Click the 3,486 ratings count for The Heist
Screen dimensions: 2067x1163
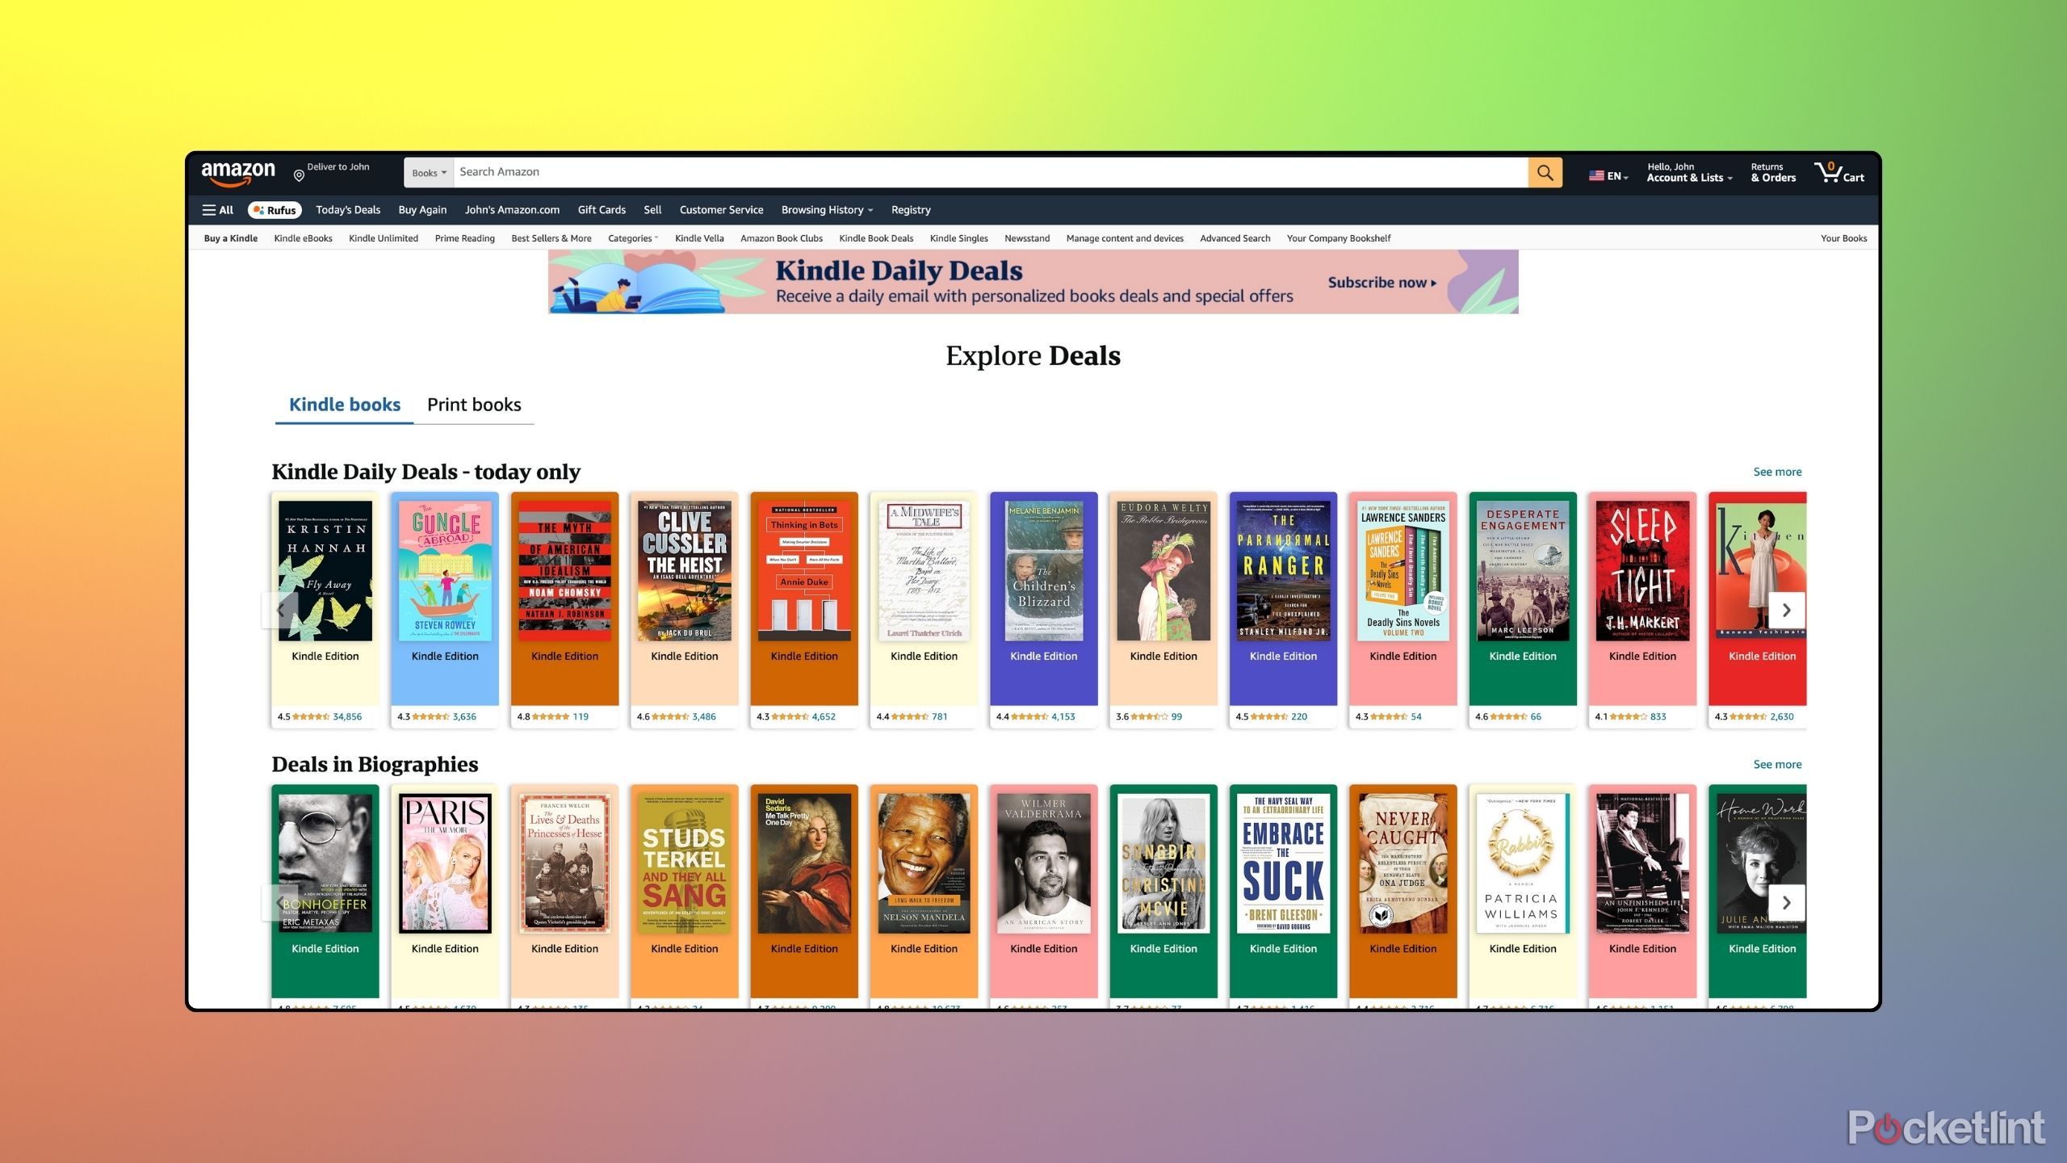coord(703,716)
